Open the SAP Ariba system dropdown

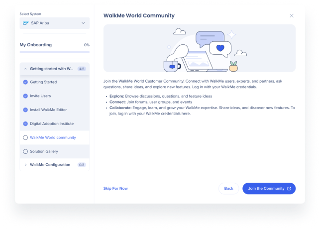(x=54, y=23)
